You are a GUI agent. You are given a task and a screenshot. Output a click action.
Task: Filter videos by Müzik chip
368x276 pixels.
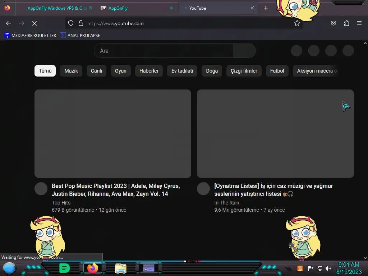tap(71, 71)
